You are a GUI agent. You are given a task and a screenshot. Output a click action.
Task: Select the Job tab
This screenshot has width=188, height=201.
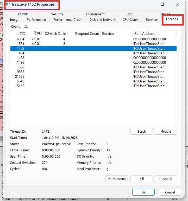pyautogui.click(x=130, y=14)
